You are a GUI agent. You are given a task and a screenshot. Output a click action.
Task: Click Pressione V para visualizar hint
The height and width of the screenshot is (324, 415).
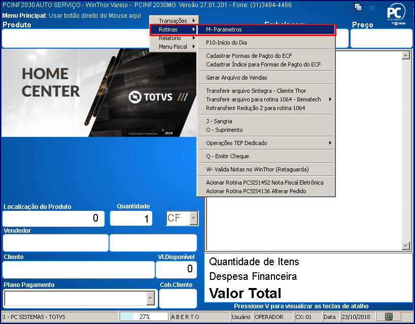point(301,306)
